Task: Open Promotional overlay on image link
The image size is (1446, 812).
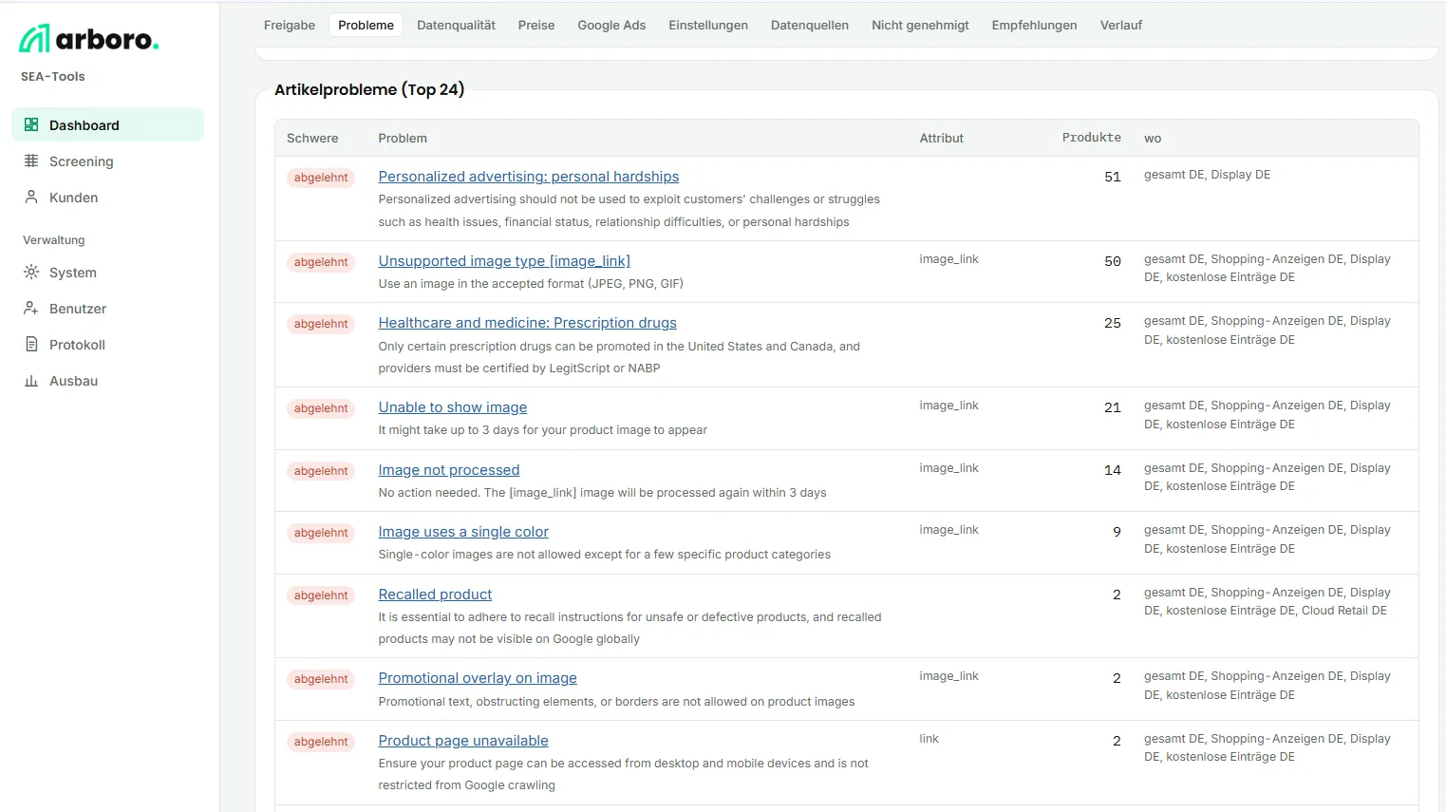Action: tap(478, 677)
